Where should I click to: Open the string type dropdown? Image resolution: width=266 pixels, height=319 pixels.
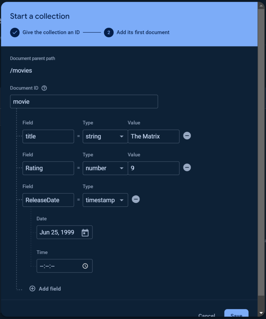[x=105, y=136]
